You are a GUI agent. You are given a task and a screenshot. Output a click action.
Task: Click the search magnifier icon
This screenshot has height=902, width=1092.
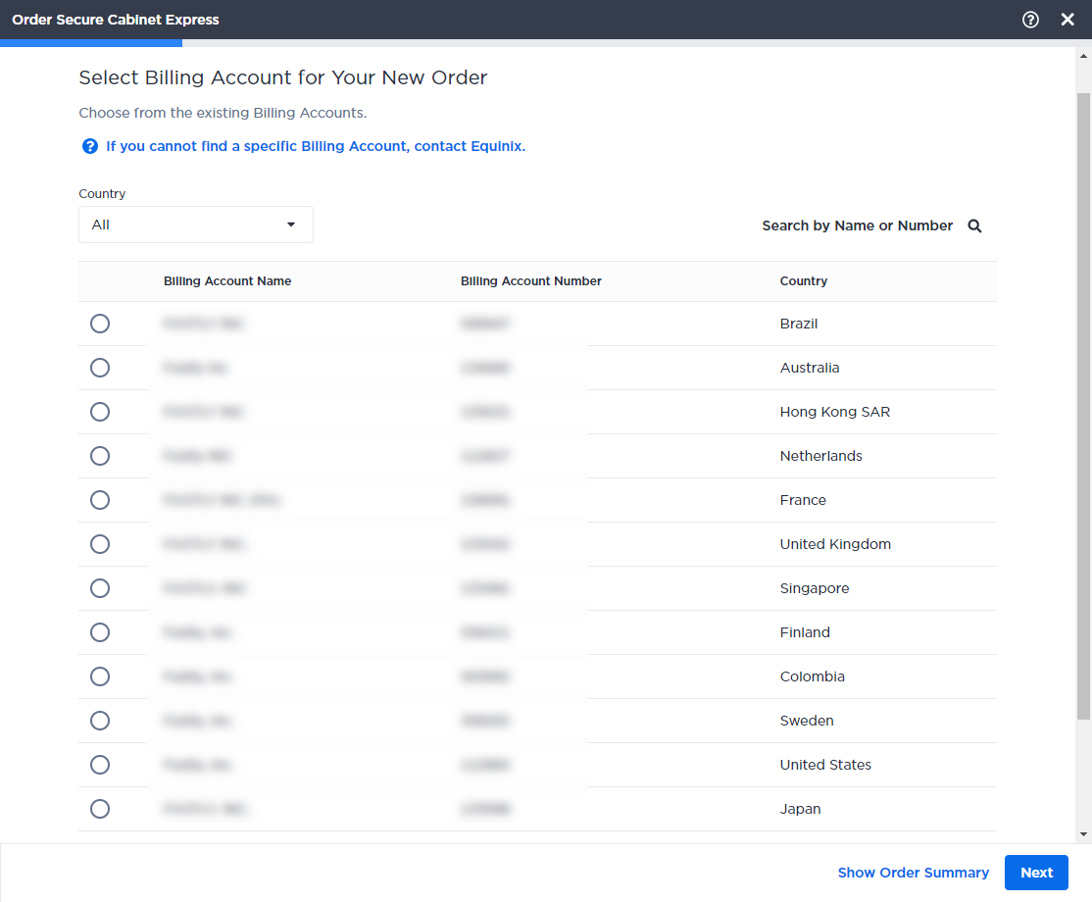tap(974, 225)
